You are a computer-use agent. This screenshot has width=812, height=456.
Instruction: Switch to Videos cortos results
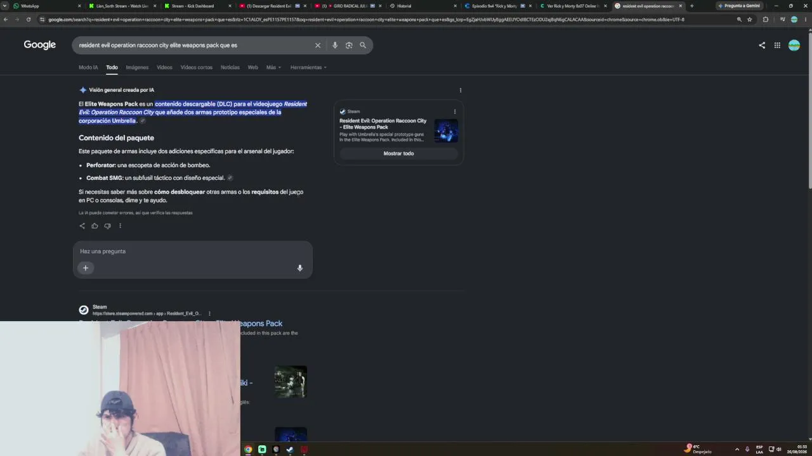pyautogui.click(x=197, y=67)
